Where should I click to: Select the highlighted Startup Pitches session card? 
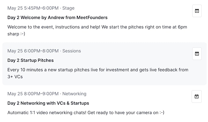point(105,64)
